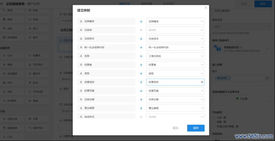Screen dimensions: 275x141
Task: Clear the 经营场所 mapping selection
Action: (202, 82)
